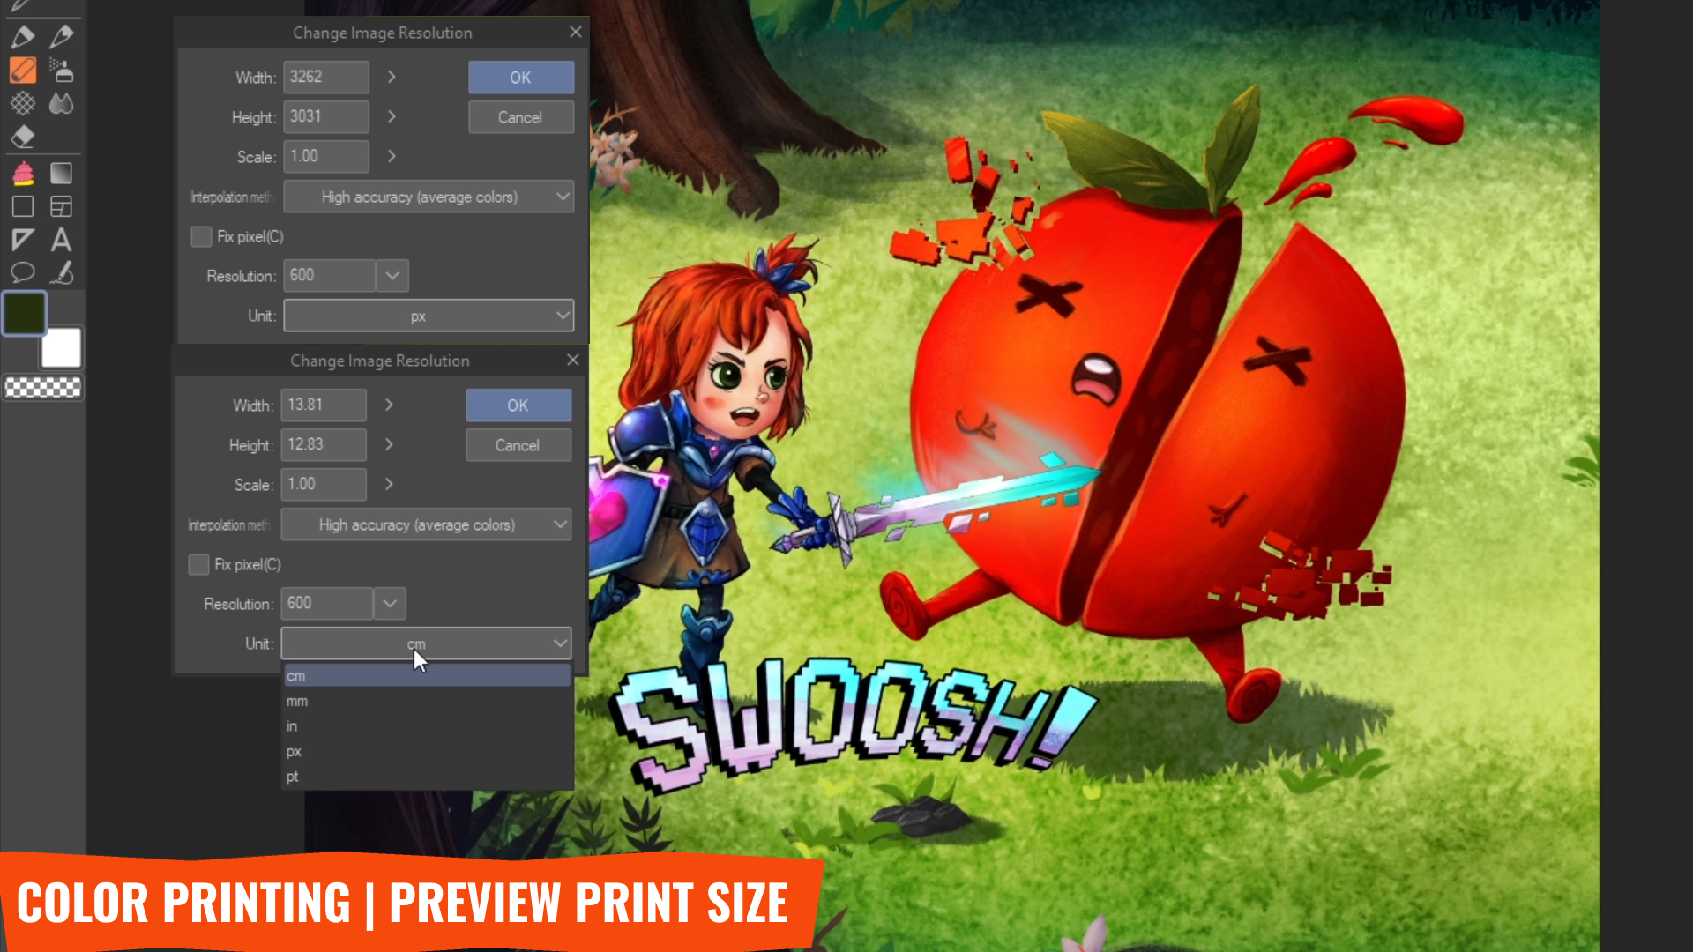Viewport: 1693px width, 952px height.
Task: Pick the dark green main color swatch
Action: click(x=24, y=313)
